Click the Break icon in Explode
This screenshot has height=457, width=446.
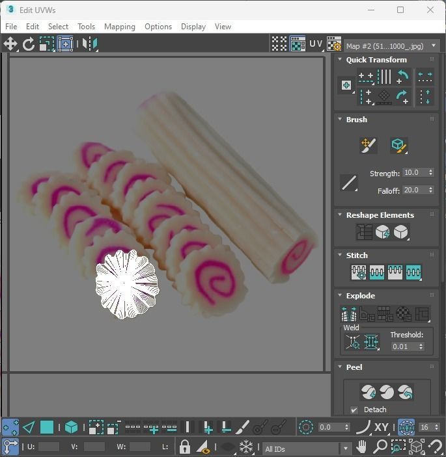(349, 313)
